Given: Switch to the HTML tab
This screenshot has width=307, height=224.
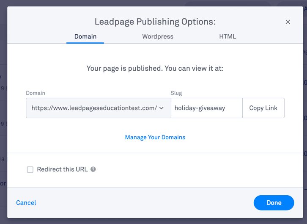Looking at the screenshot, I should click(228, 36).
